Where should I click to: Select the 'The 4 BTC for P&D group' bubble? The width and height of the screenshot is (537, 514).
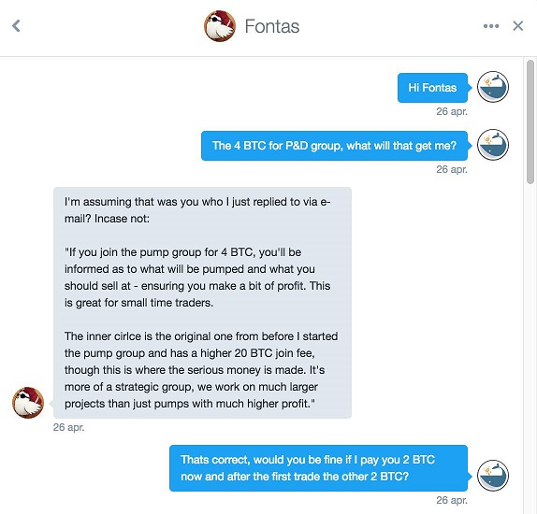click(334, 146)
